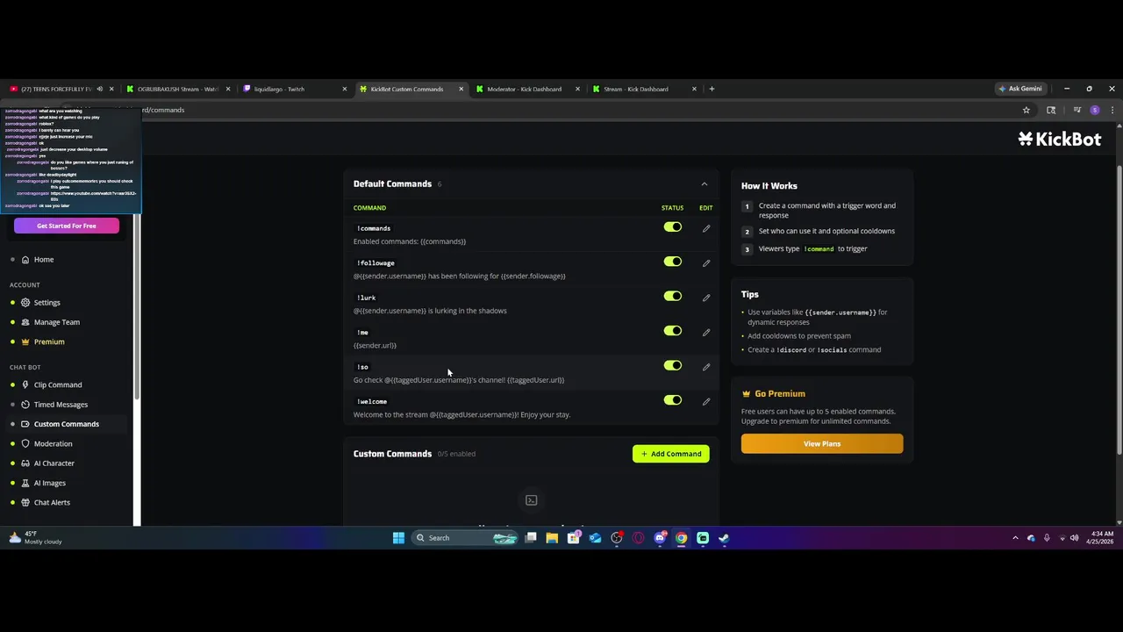Edit the !commands command via pencil icon
This screenshot has height=632, width=1123.
[706, 228]
